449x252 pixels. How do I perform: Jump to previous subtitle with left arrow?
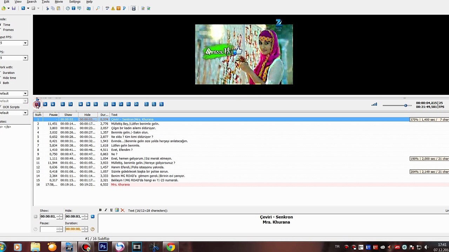point(63,104)
